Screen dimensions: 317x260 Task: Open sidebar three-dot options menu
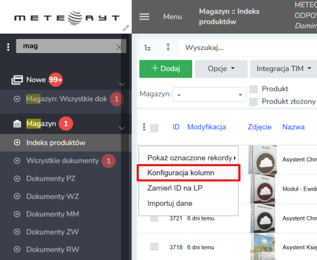[x=8, y=47]
